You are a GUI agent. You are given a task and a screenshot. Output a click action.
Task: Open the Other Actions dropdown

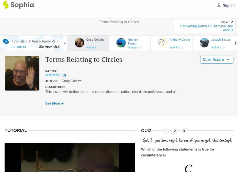click(x=217, y=59)
